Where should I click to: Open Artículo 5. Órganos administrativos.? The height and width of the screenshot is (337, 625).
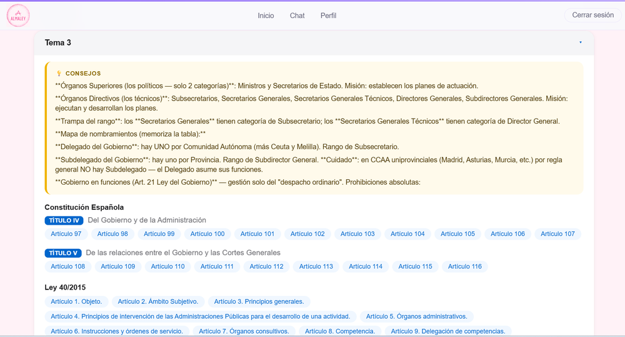tap(416, 316)
